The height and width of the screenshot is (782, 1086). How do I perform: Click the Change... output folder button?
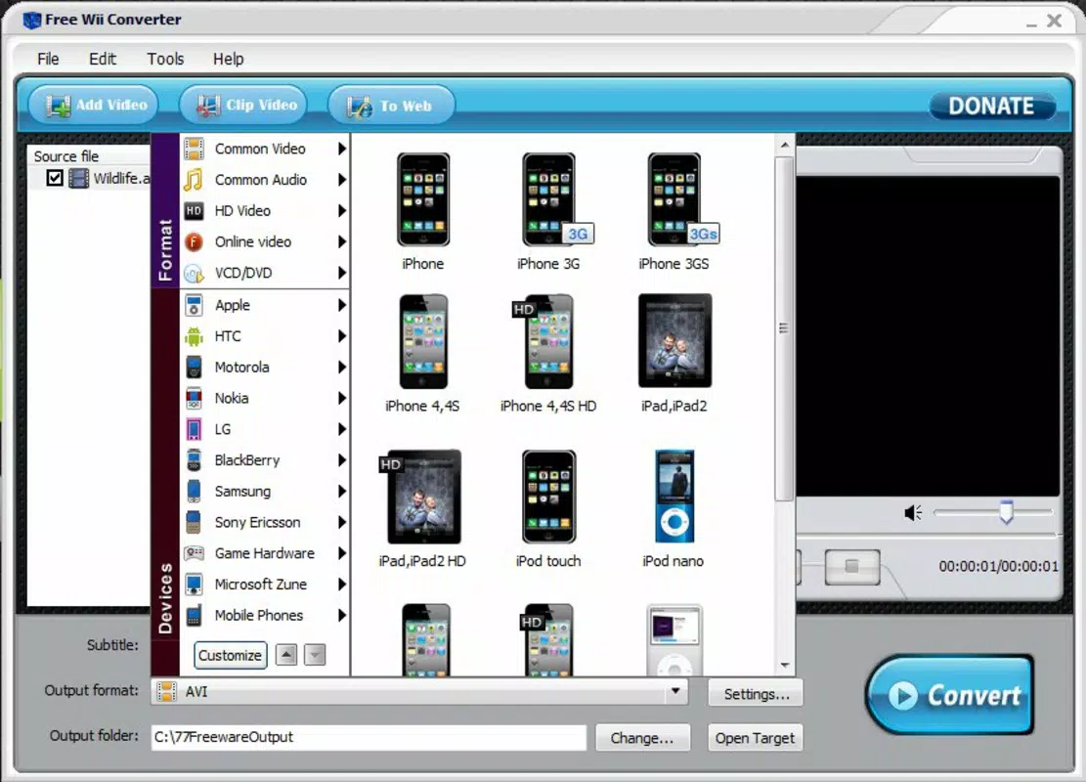[x=642, y=738]
